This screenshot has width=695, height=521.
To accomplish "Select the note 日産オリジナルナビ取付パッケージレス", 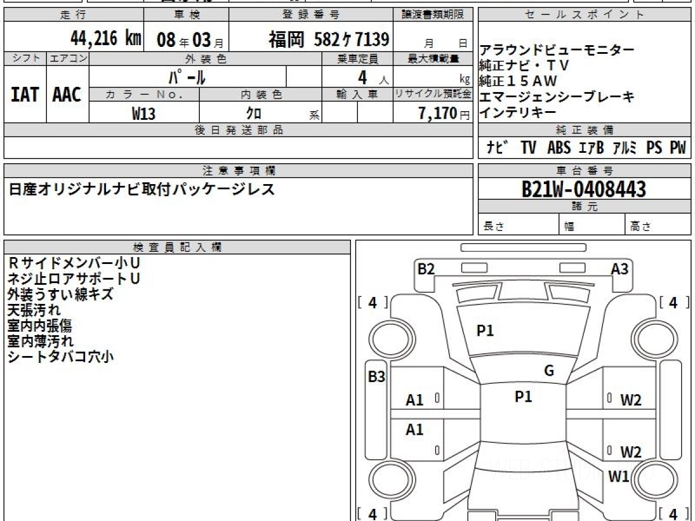I will click(142, 189).
